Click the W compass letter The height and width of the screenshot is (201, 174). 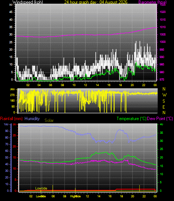(x=164, y=95)
